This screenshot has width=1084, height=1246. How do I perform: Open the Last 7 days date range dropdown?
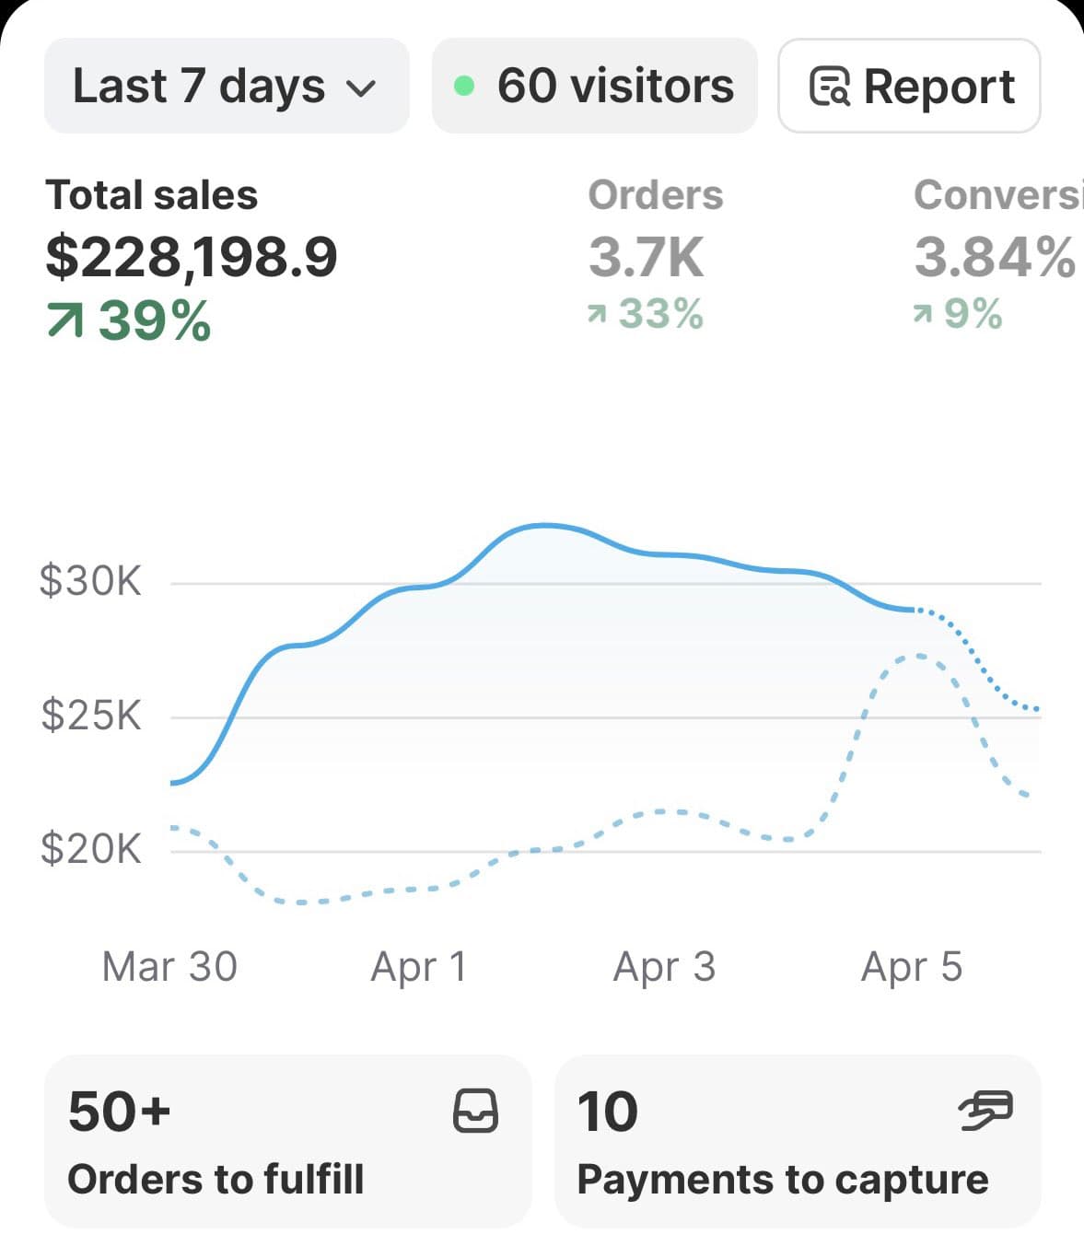click(227, 86)
